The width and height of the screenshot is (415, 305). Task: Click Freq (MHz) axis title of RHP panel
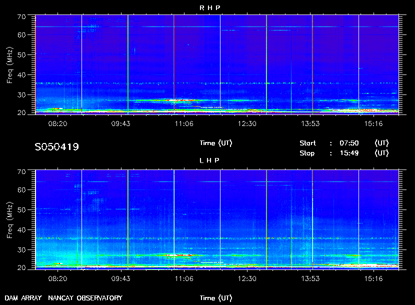(9, 65)
